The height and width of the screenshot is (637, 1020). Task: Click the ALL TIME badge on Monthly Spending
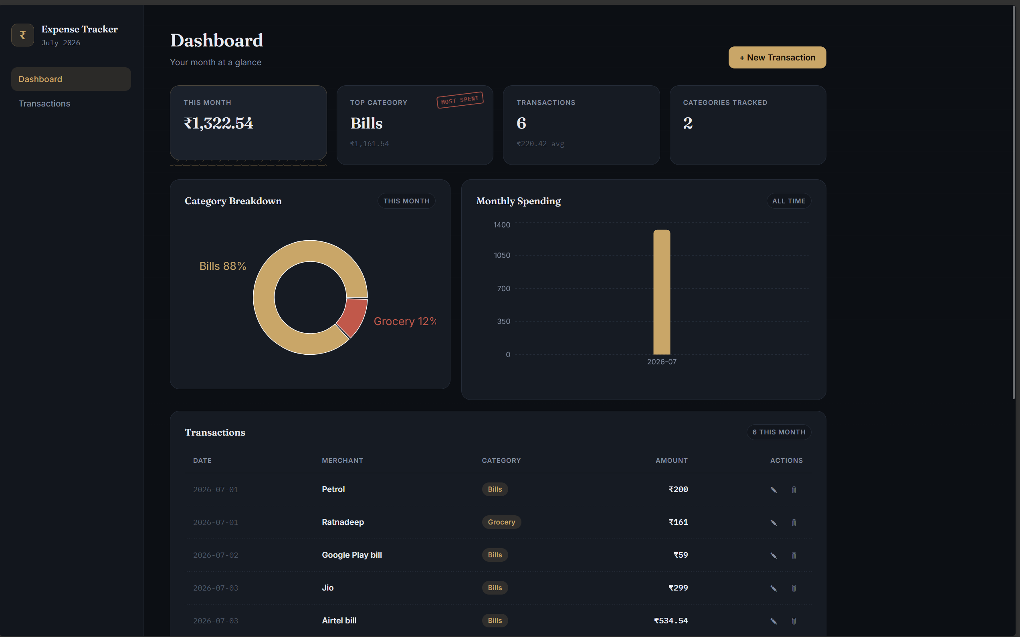(788, 201)
